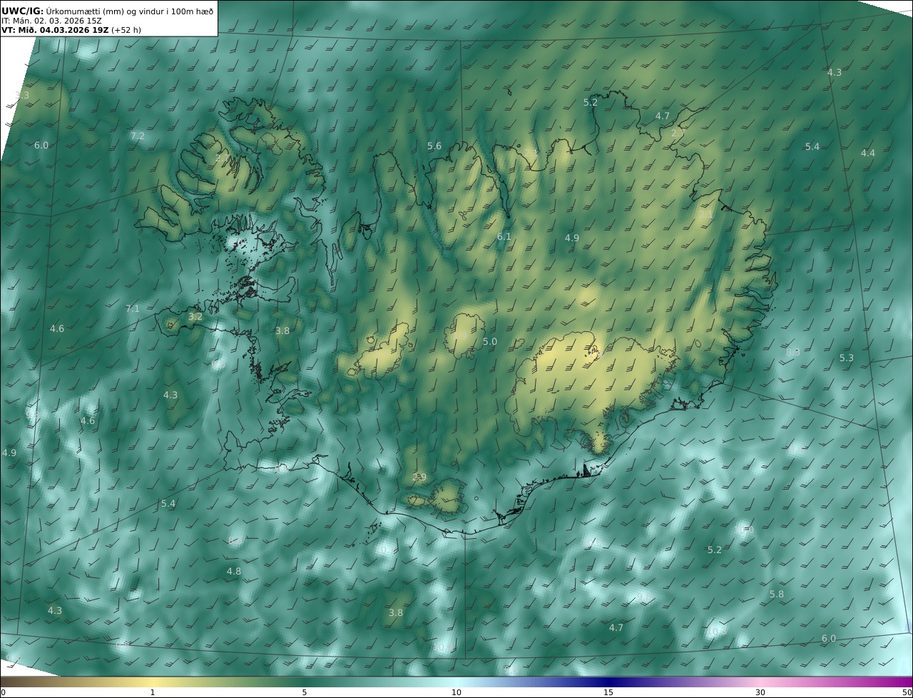The image size is (913, 698).
Task: Click the map value "6.1"
Action: (504, 236)
